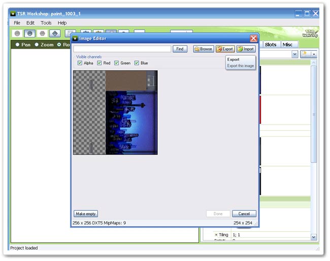Open the Tools menu
Viewport: 330px width, 261px height.
coord(46,23)
